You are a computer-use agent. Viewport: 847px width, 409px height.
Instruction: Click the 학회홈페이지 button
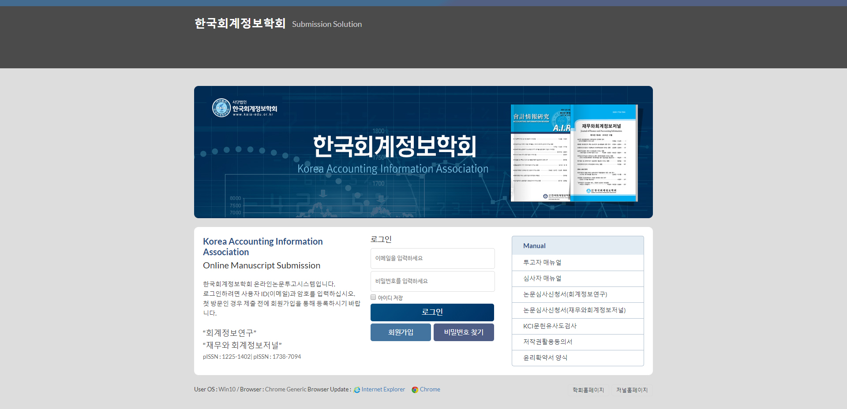[x=588, y=390]
